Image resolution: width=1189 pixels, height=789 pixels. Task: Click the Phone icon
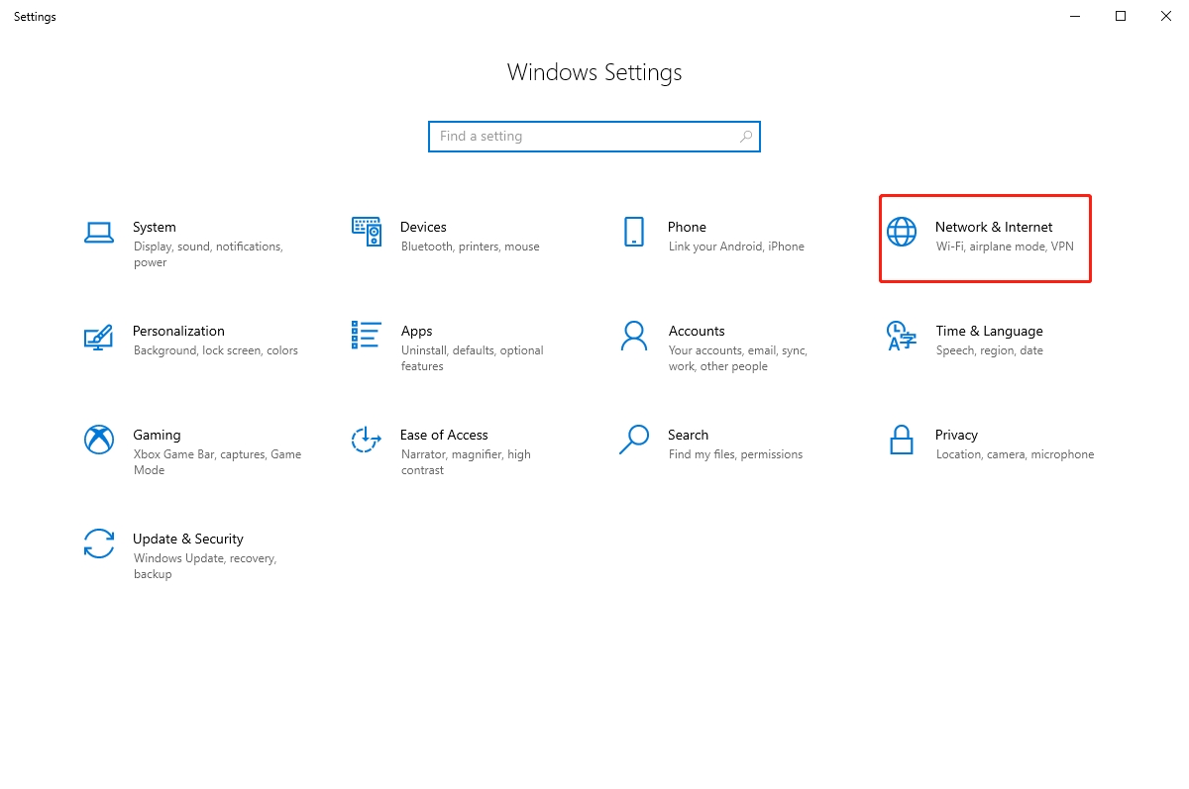[634, 232]
